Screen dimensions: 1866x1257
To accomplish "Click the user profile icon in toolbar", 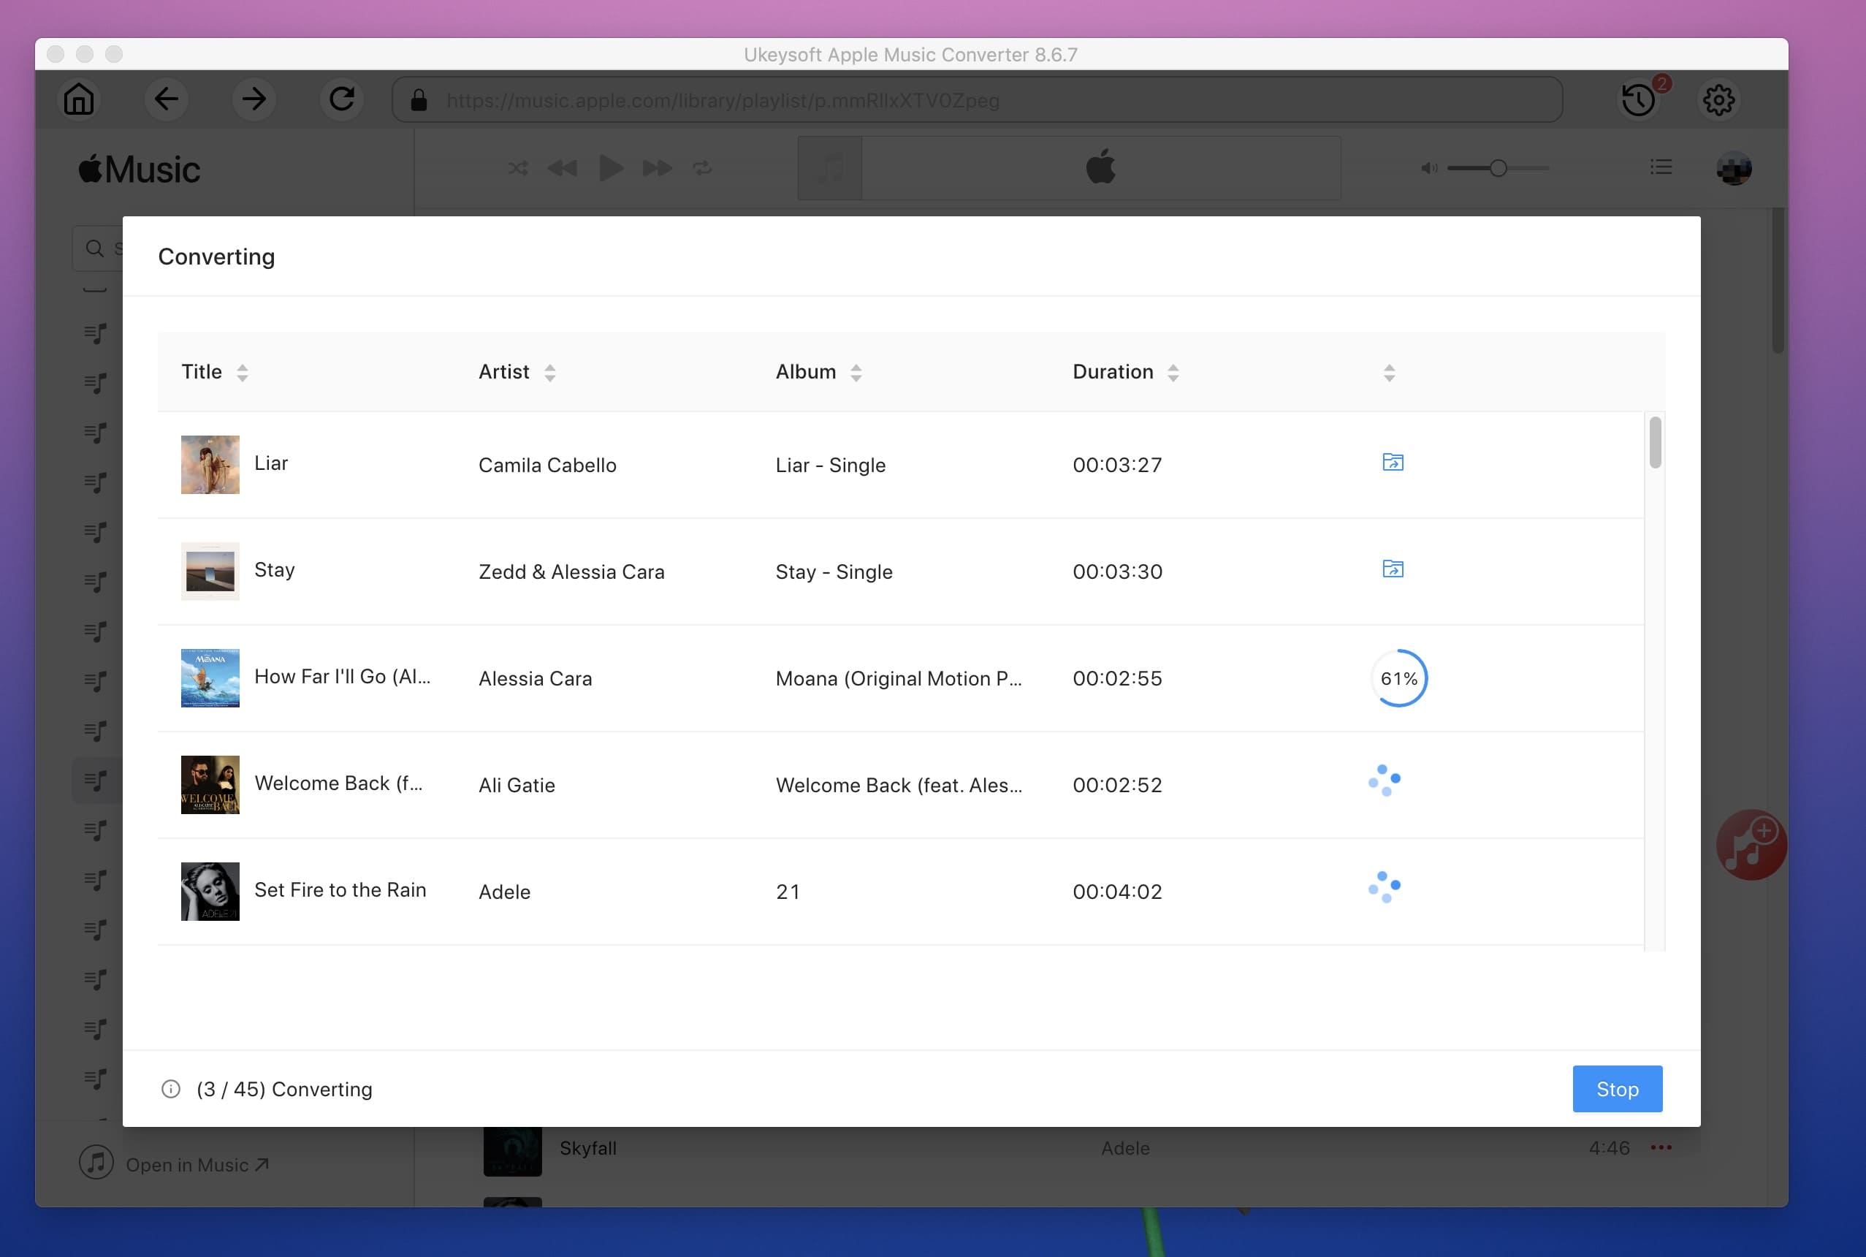I will coord(1734,168).
